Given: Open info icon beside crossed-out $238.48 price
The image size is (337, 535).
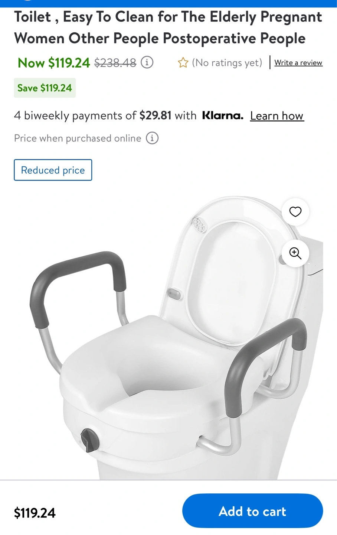Looking at the screenshot, I should click(x=147, y=62).
